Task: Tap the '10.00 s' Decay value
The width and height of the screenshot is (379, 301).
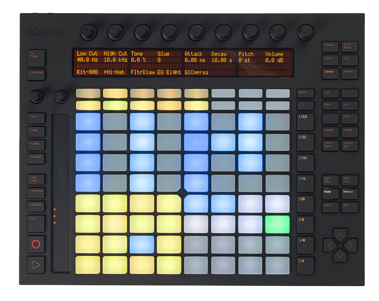Action: (222, 60)
